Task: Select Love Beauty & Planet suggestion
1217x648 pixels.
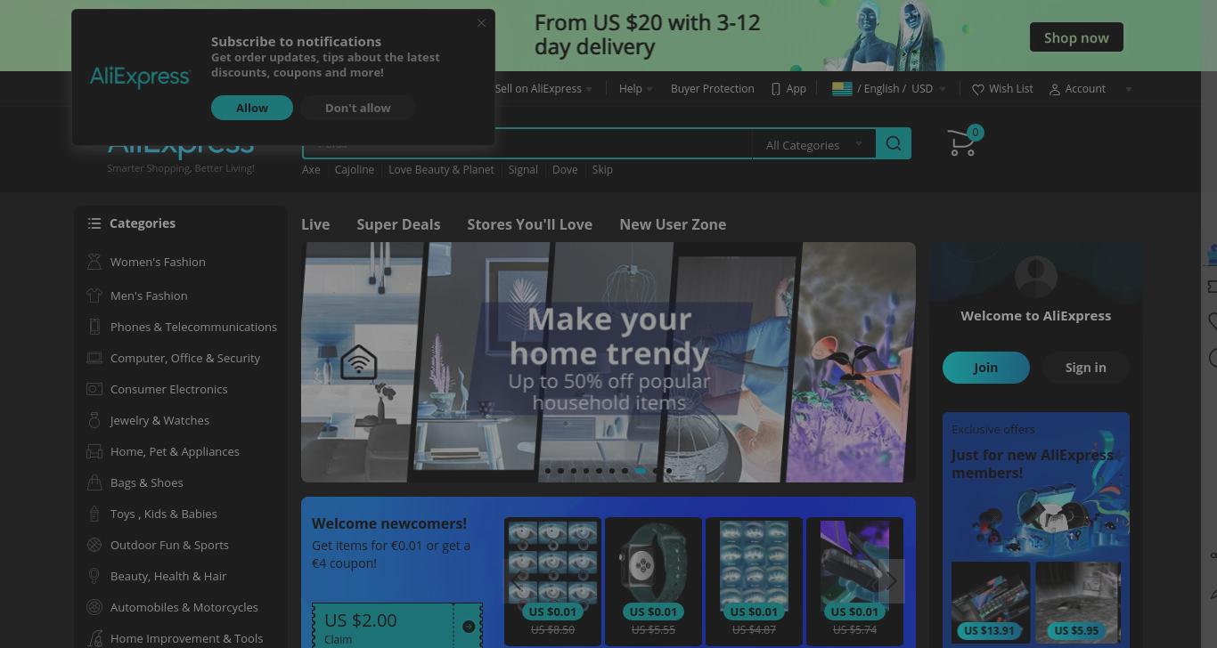Action: pos(441,169)
